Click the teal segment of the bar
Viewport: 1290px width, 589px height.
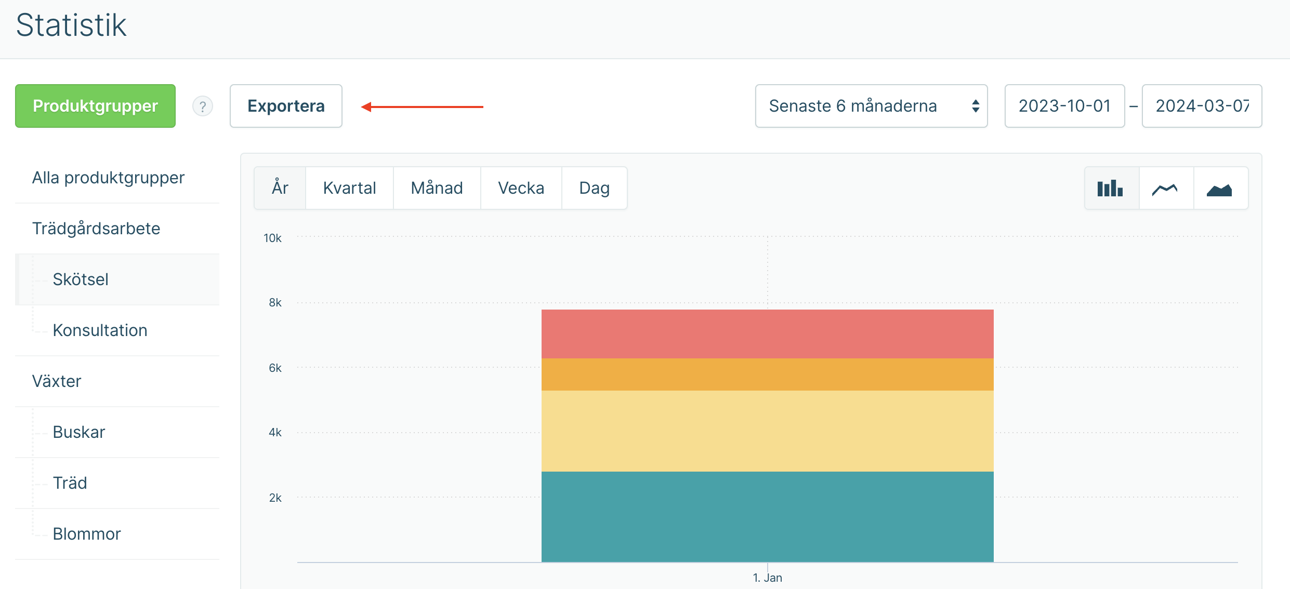(767, 517)
